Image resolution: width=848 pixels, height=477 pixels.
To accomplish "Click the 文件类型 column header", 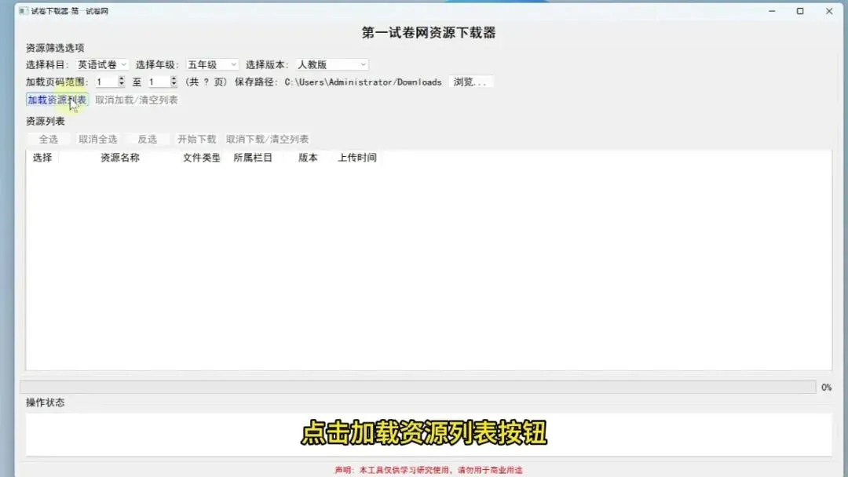I will (x=201, y=158).
